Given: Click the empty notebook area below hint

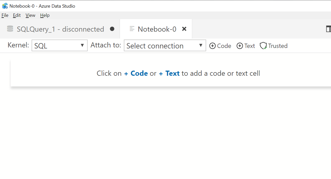Looking at the screenshot, I should pyautogui.click(x=166, y=133).
